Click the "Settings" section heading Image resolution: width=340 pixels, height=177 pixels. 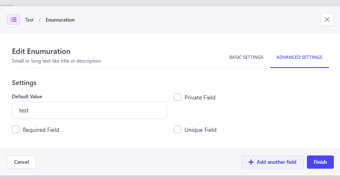pos(24,82)
